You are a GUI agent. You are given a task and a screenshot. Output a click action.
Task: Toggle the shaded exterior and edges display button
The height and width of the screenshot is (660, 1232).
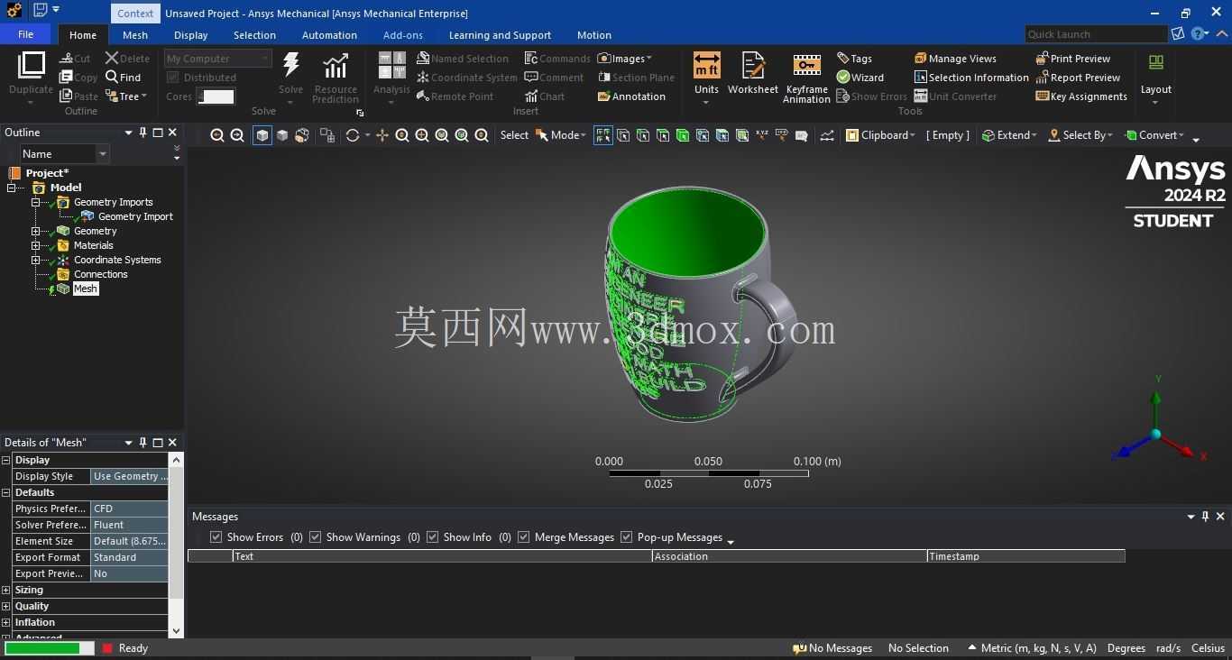[262, 135]
